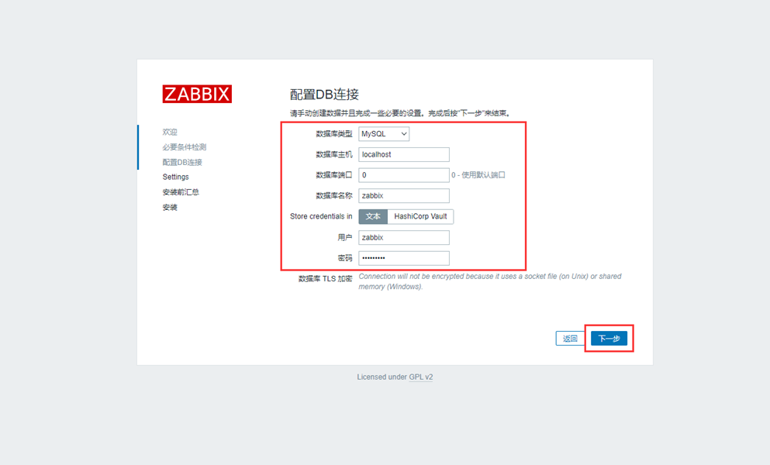Open the GPL v2 license link
Viewport: 770px width, 465px height.
pyautogui.click(x=421, y=377)
